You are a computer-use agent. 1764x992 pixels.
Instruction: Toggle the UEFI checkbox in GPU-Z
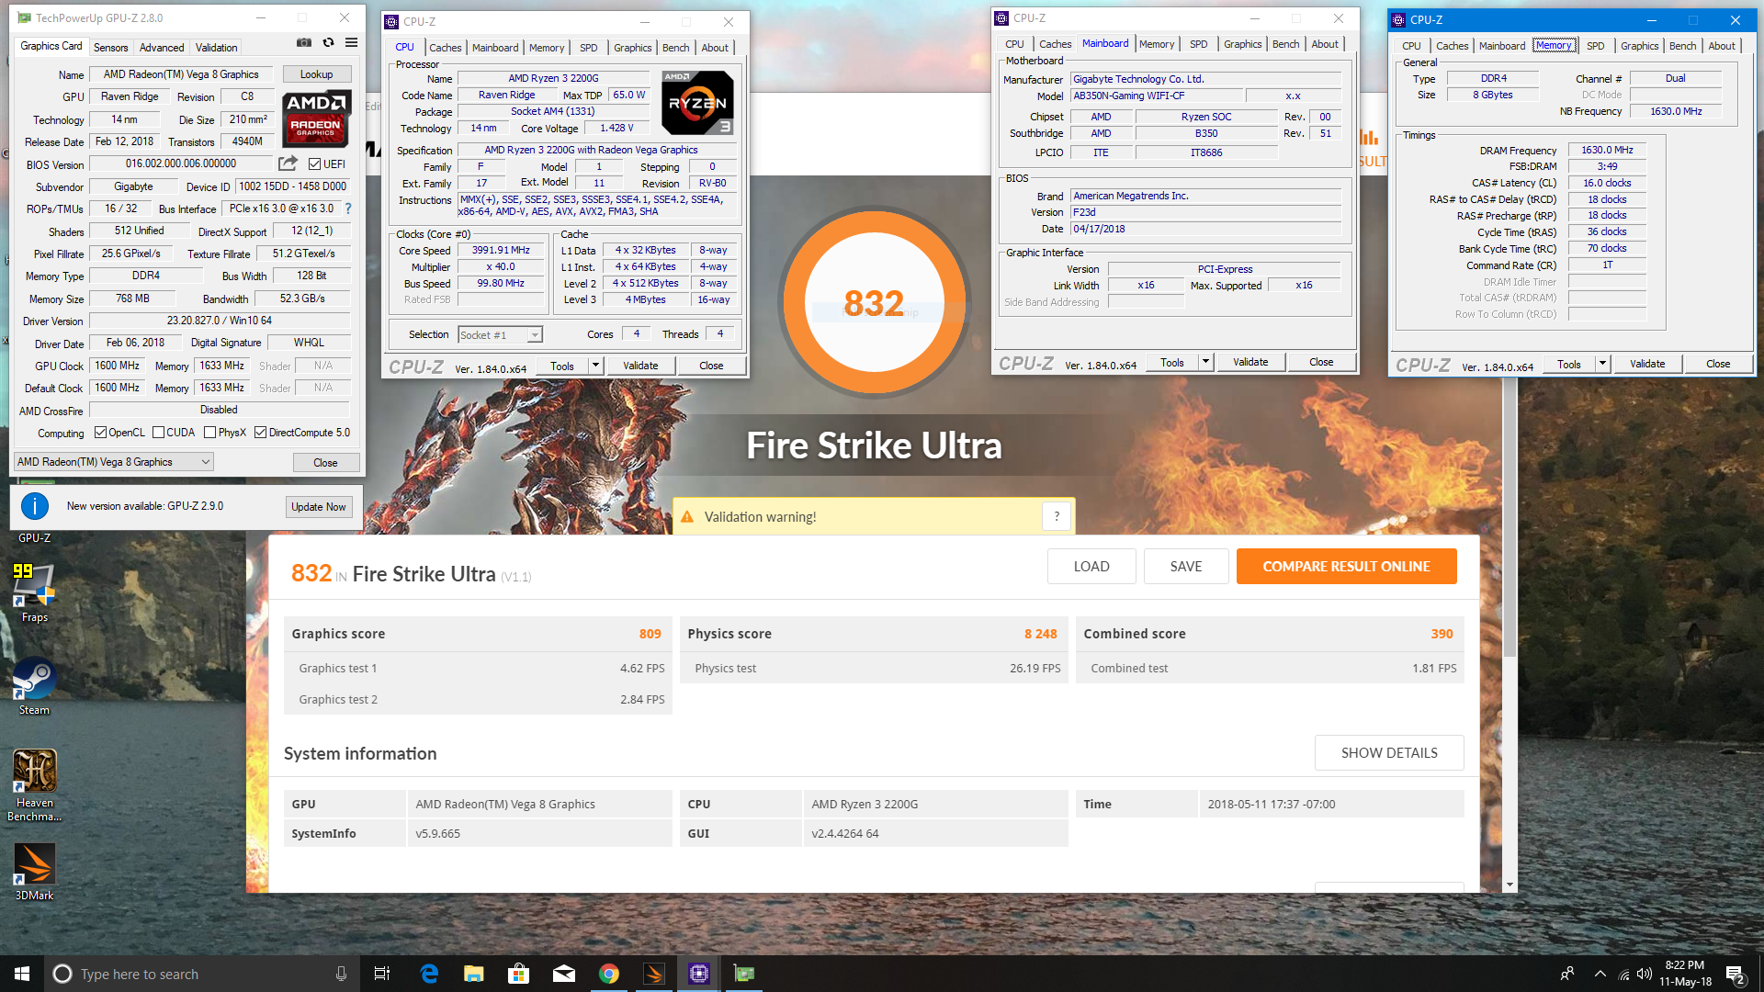315,163
